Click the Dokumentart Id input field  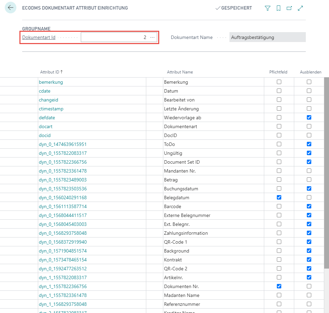[119, 37]
